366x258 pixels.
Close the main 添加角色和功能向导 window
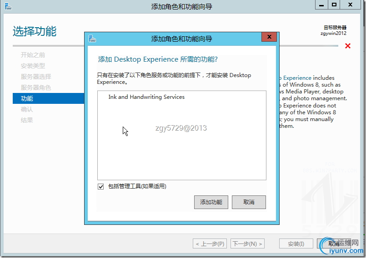pyautogui.click(x=351, y=5)
